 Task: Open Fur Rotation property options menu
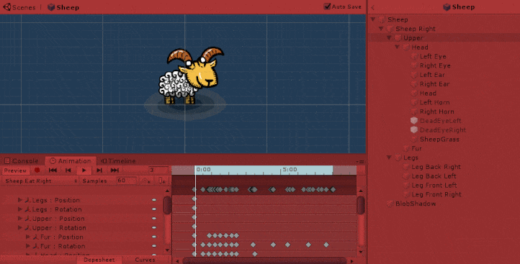tap(154, 246)
